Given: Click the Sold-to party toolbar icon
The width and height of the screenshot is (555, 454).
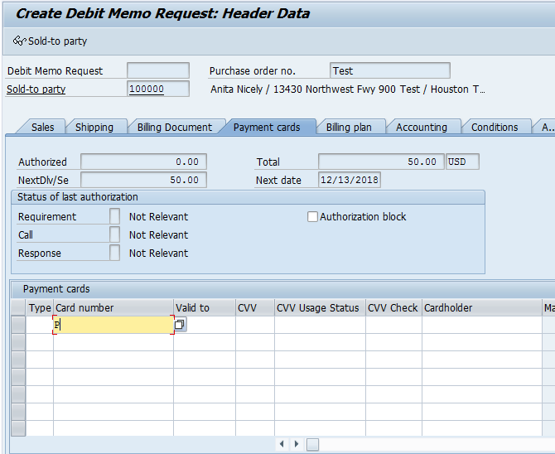Looking at the screenshot, I should coord(20,41).
